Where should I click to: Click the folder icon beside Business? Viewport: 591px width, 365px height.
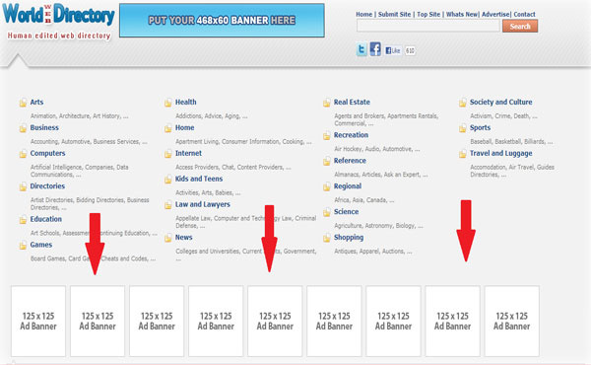click(23, 128)
